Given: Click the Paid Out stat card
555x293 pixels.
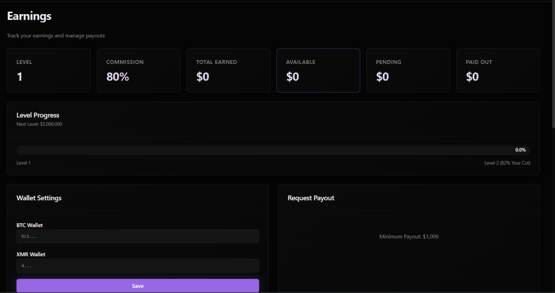Looking at the screenshot, I should click(498, 70).
